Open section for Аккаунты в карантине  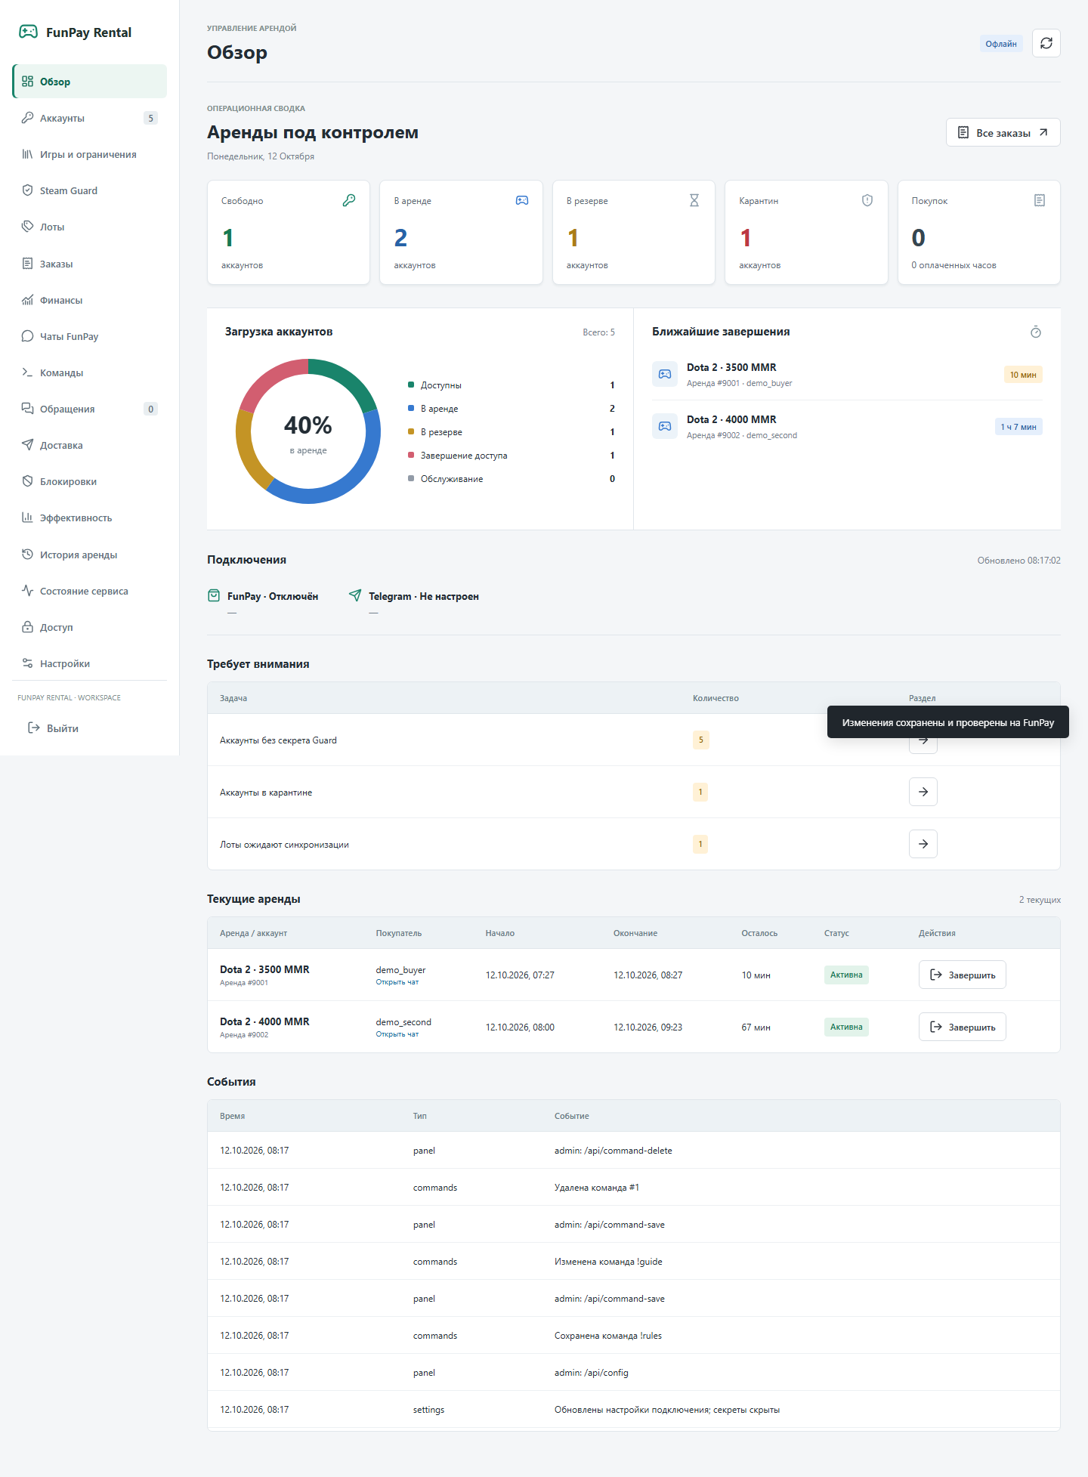coord(923,792)
